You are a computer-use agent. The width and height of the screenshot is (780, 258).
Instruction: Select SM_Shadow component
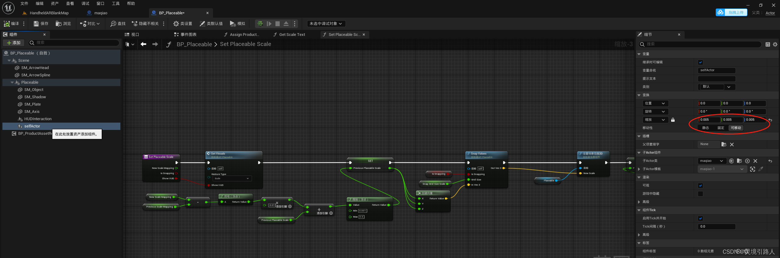[35, 97]
